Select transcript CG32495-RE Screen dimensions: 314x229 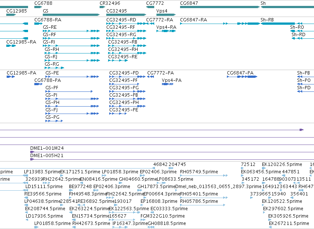(118, 60)
